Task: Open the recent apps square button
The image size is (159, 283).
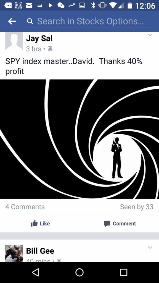Action: click(124, 272)
